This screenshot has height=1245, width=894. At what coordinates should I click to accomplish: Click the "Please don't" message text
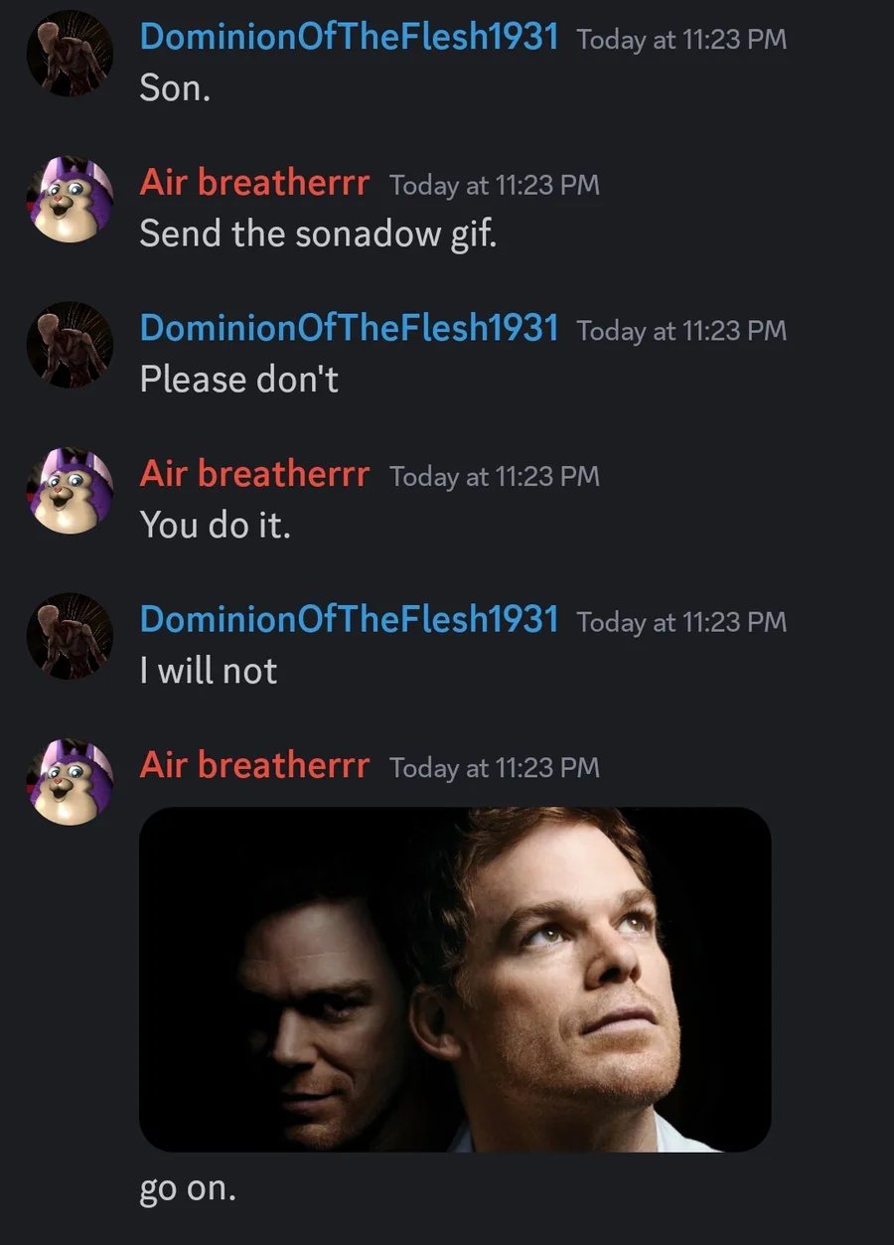tap(238, 380)
